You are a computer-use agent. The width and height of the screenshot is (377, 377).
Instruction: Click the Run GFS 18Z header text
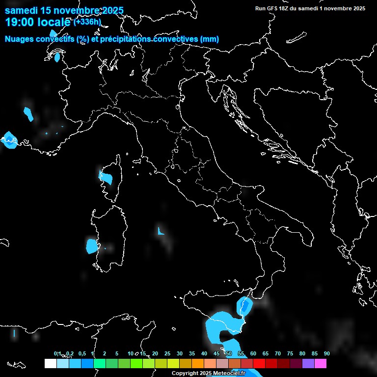pos(310,8)
